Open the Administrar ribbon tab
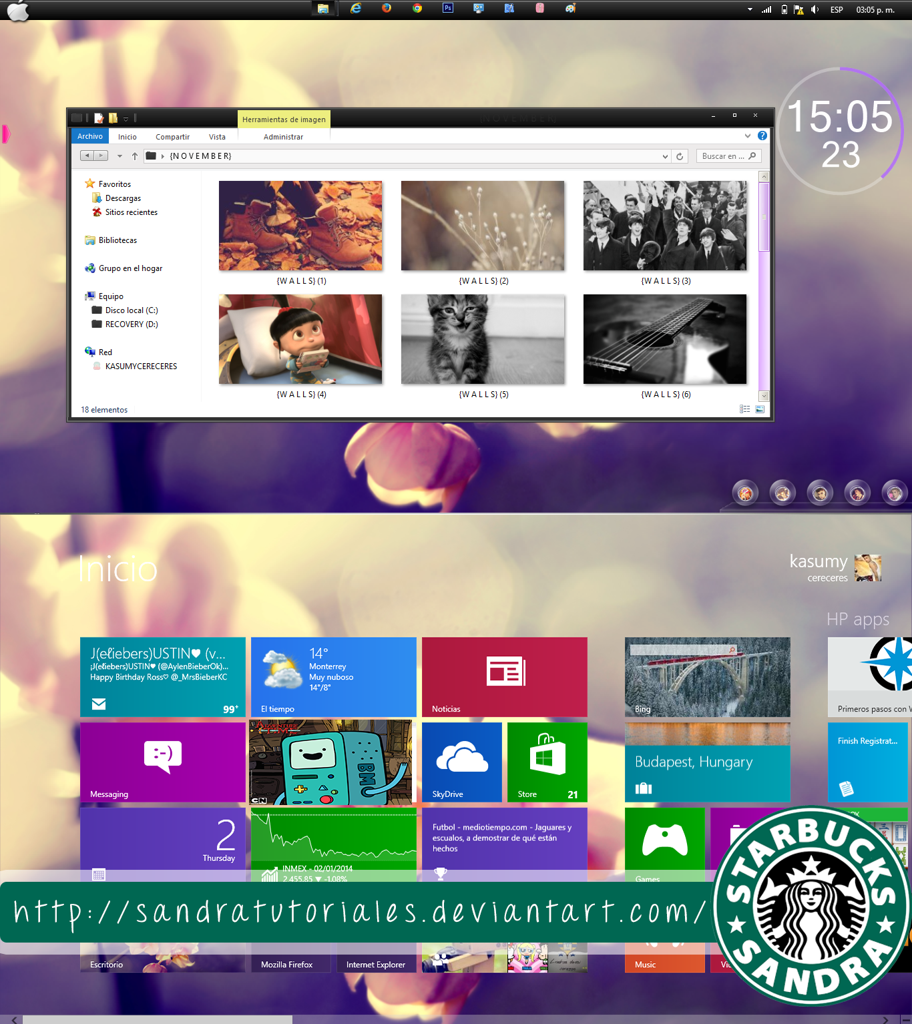This screenshot has height=1024, width=912. point(283,137)
